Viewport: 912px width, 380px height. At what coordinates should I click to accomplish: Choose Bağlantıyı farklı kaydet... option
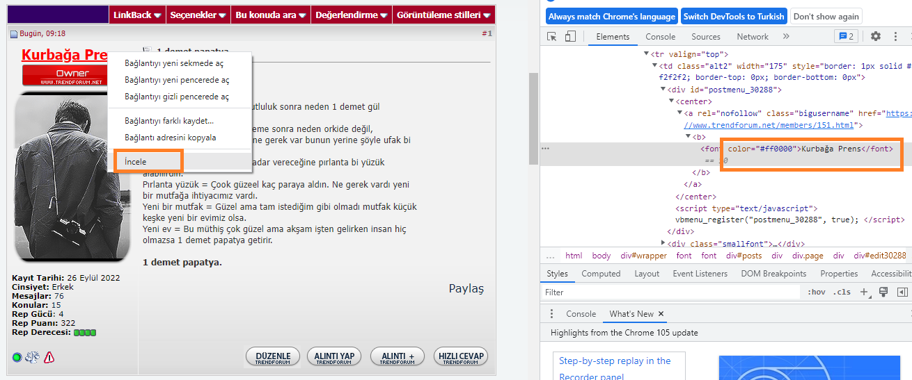(x=180, y=121)
